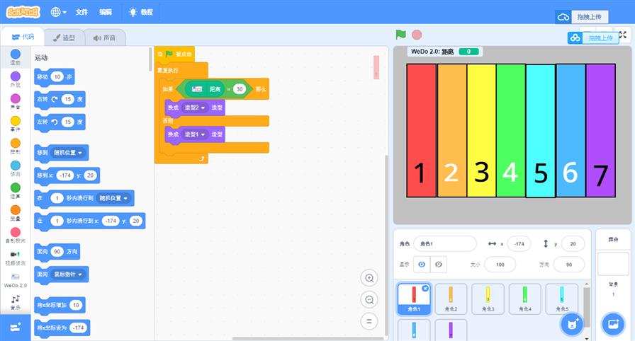Click the choose a backdrop button
The image size is (635, 341).
(x=612, y=324)
